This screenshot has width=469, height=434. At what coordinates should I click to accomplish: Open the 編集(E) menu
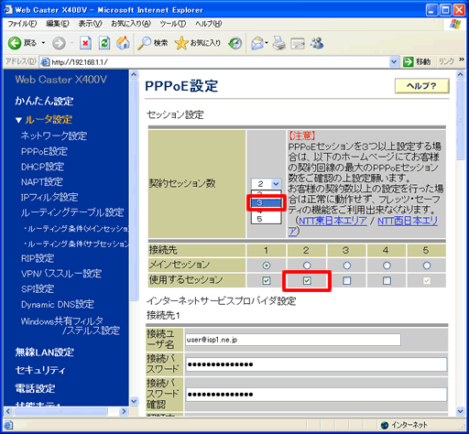58,24
